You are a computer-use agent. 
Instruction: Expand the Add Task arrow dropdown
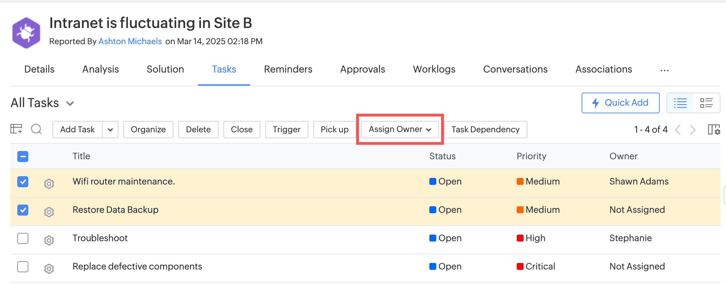[110, 130]
